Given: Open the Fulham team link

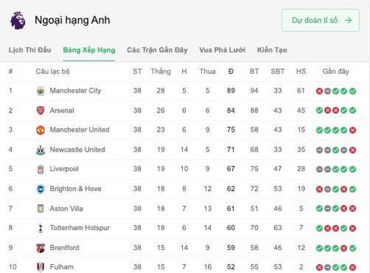Looking at the screenshot, I should pos(61,267).
